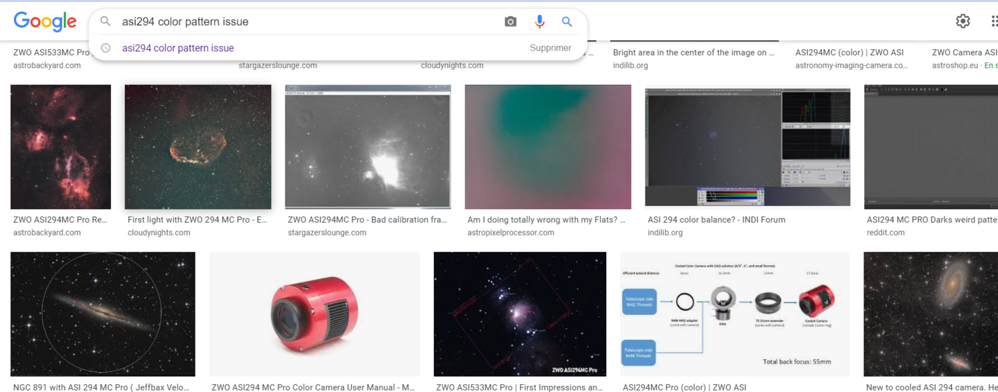Open Google settings gear icon
Image resolution: width=998 pixels, height=392 pixels.
tap(963, 21)
